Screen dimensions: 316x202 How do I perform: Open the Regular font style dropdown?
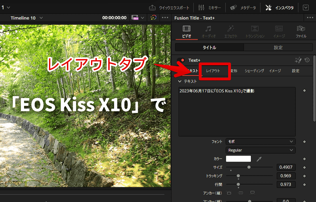(x=260, y=150)
